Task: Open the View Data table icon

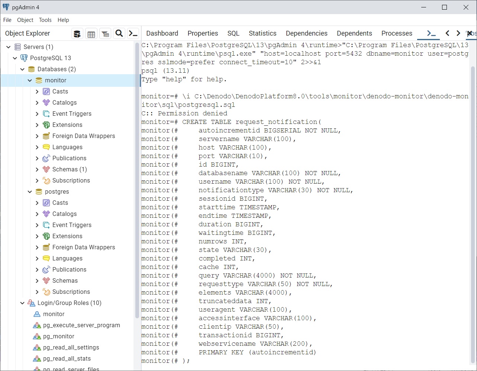Action: [x=91, y=34]
